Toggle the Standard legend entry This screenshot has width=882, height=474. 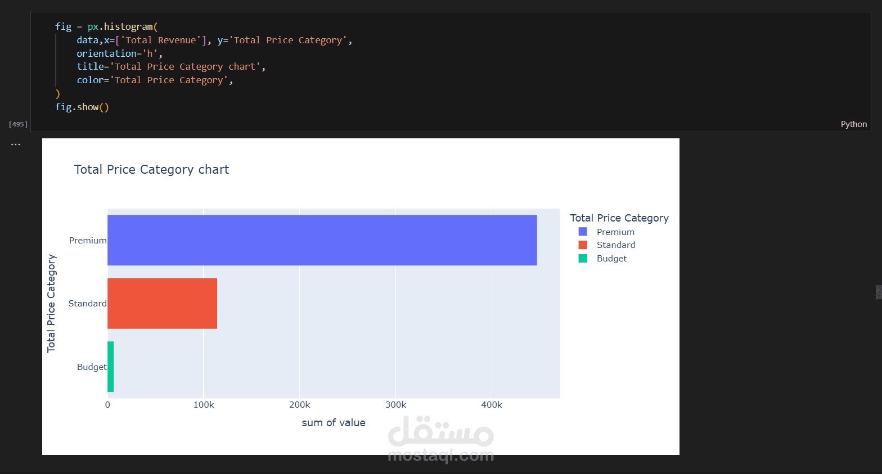click(607, 245)
